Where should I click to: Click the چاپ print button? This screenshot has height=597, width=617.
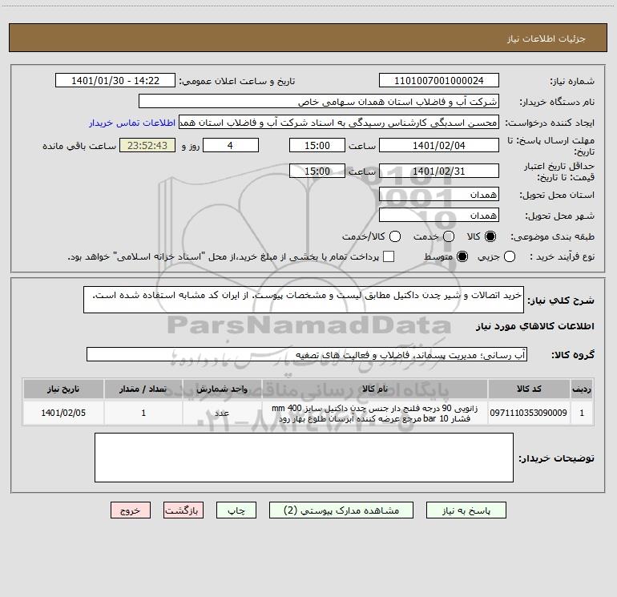[x=236, y=510]
